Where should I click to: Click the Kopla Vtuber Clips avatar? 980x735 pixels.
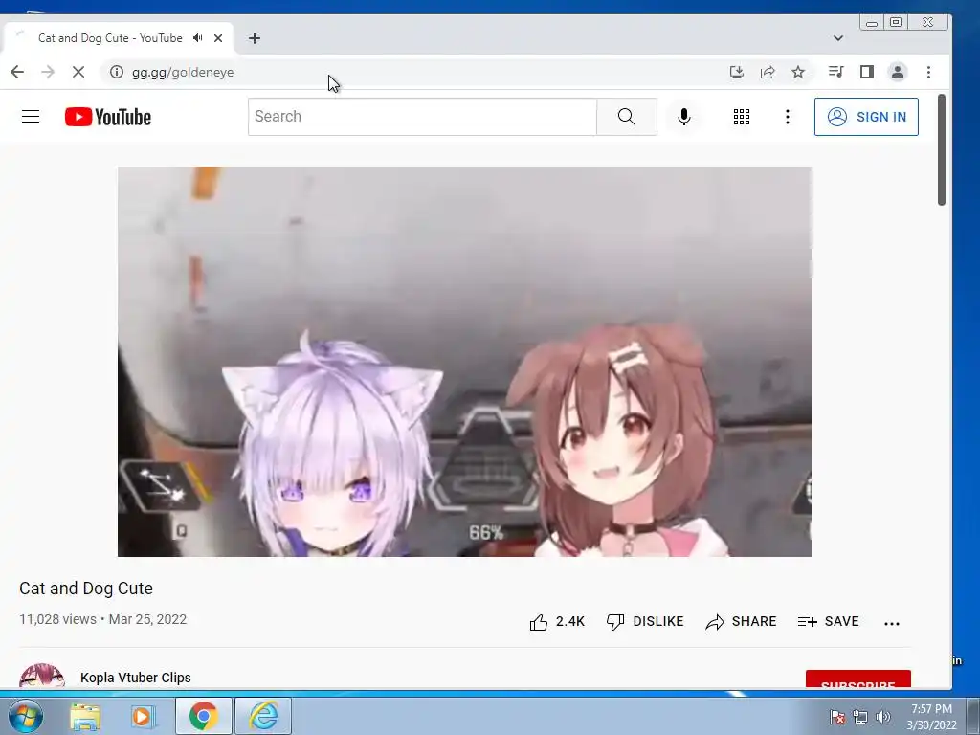point(42,677)
